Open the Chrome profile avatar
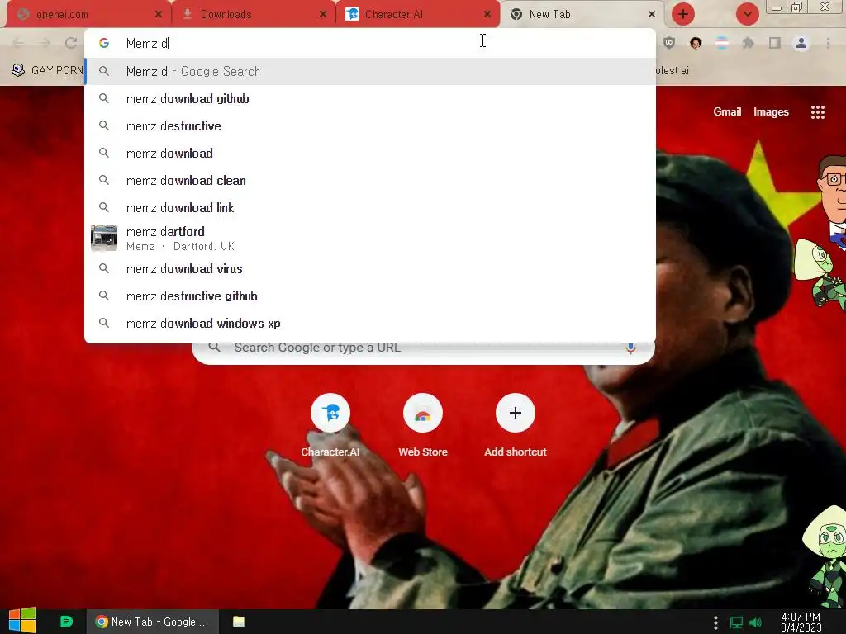This screenshot has width=846, height=634. tap(801, 43)
